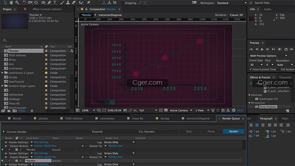Open magnification 100% dropdown
Viewport: 295px width, 166px height.
pyautogui.click(x=88, y=110)
